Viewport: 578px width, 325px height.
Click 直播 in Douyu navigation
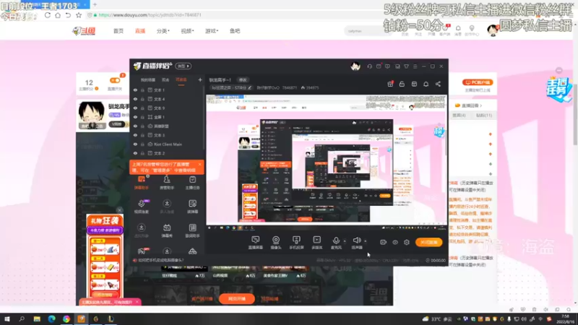(140, 31)
